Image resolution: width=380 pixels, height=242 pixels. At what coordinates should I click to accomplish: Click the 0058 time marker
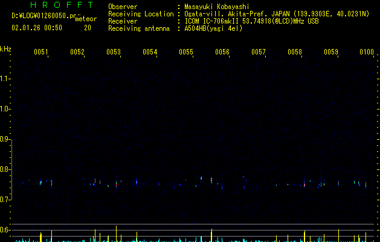(295, 51)
